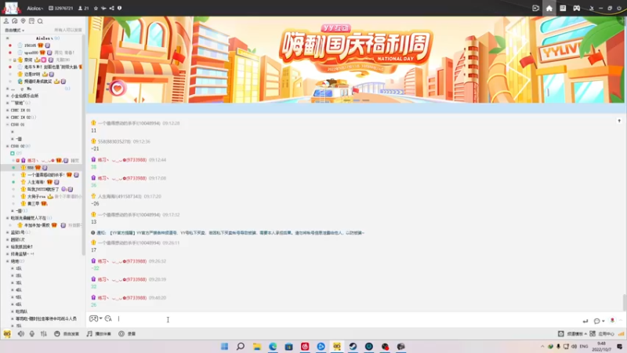Toggle the 录音 recording button
Viewport: 627px width, 353px height.
point(127,333)
